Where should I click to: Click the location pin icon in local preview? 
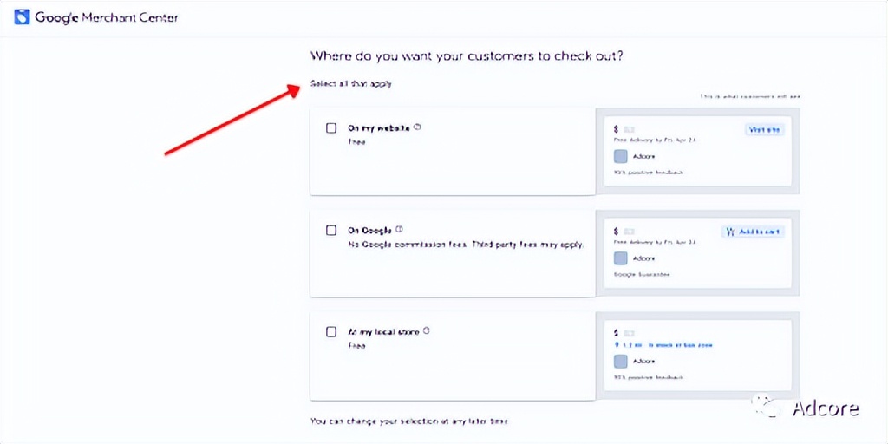[616, 345]
